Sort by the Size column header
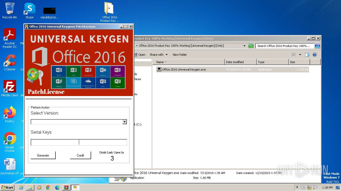The height and width of the screenshot is (191, 341). click(x=299, y=62)
